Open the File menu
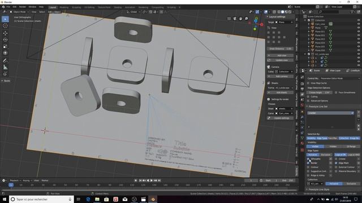This screenshot has height=203, width=362. 8,7
